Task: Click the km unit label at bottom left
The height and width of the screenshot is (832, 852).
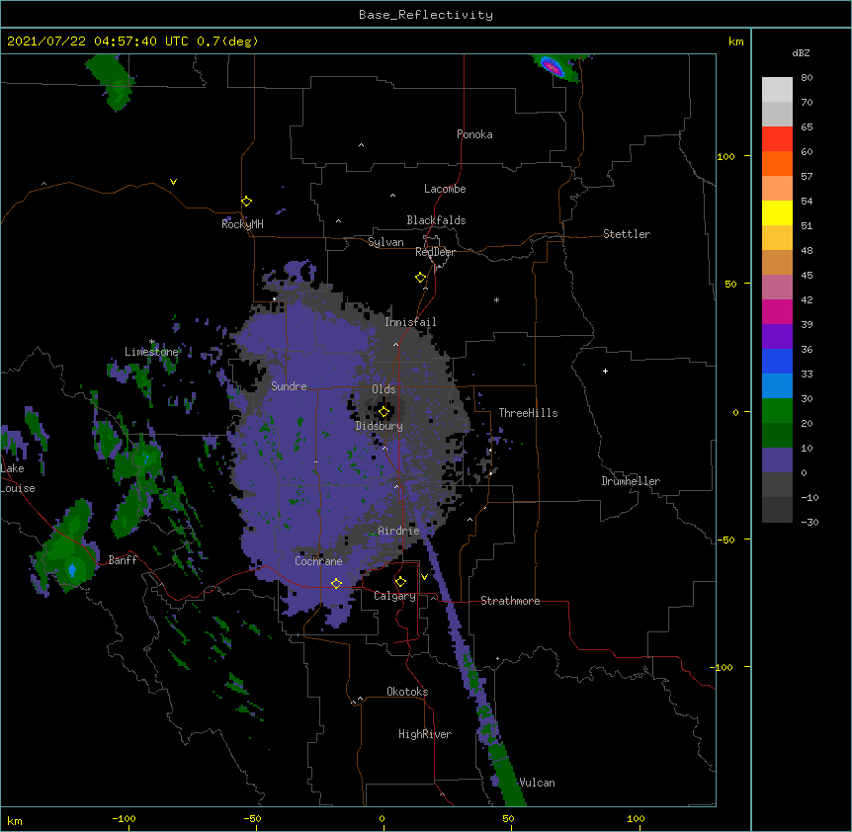Action: click(x=15, y=821)
